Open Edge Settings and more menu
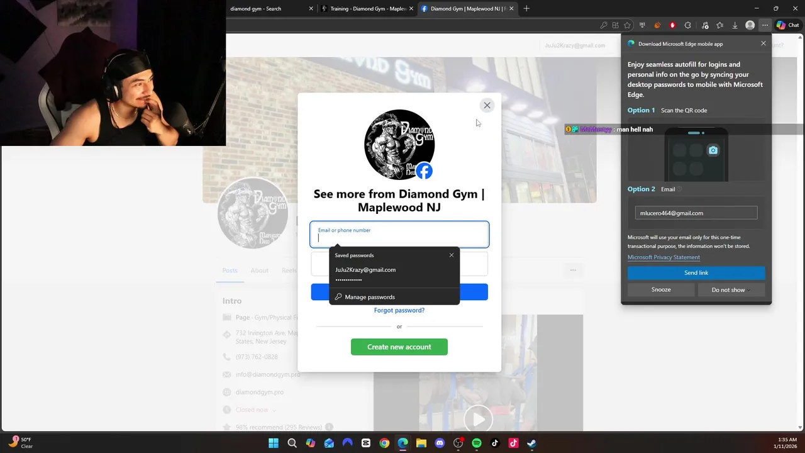The image size is (805, 453). (x=765, y=25)
